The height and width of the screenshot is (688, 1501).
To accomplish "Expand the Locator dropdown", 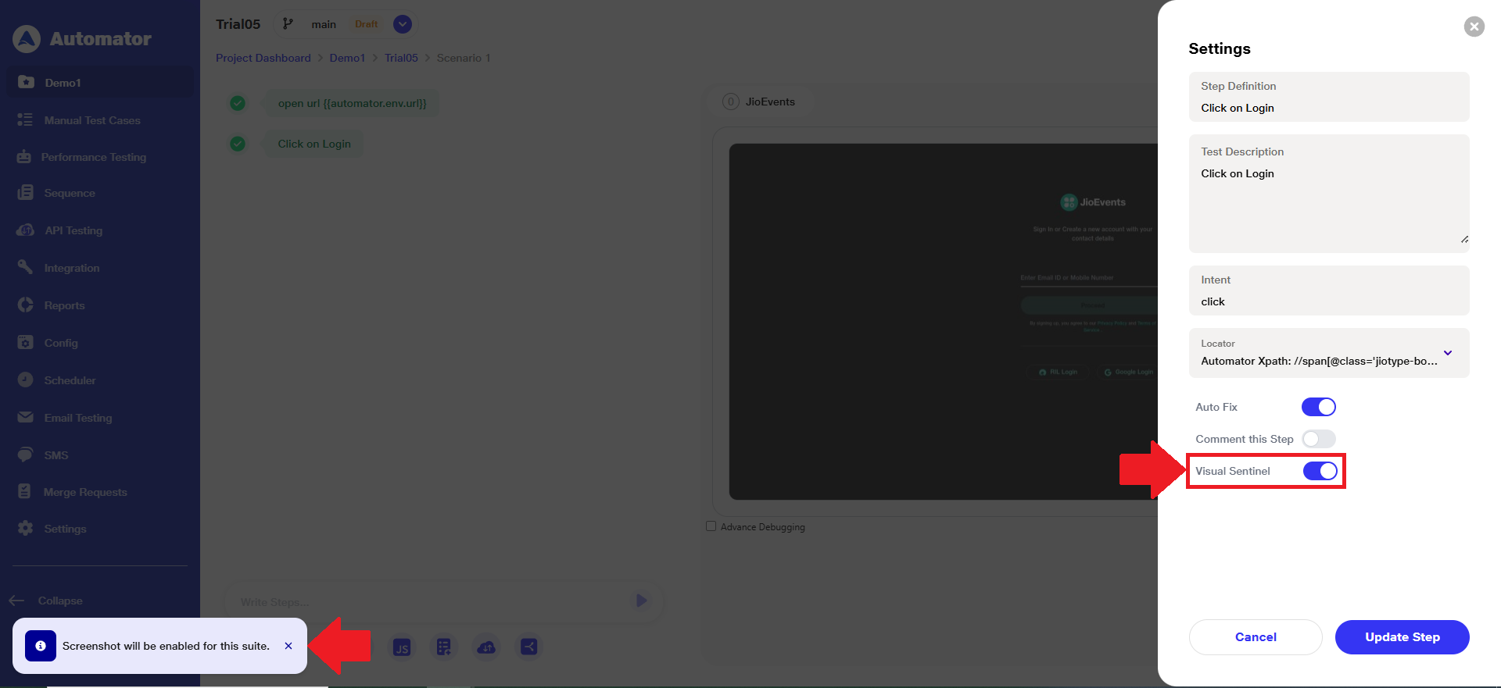I will pyautogui.click(x=1447, y=353).
